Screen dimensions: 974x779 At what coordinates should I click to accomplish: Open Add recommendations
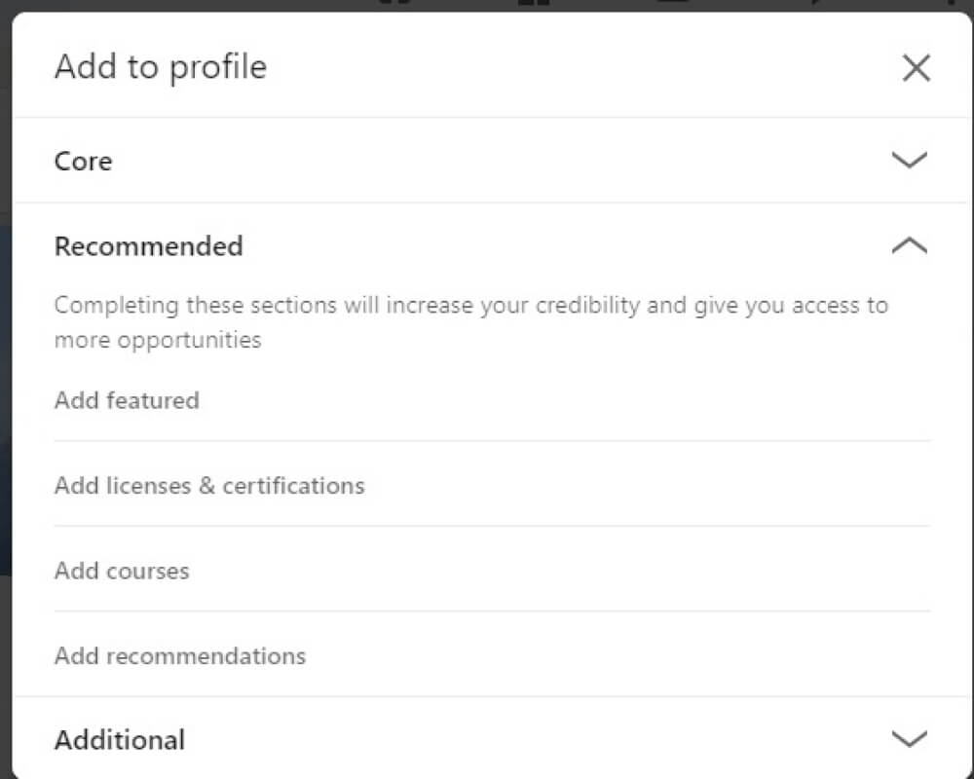(179, 656)
